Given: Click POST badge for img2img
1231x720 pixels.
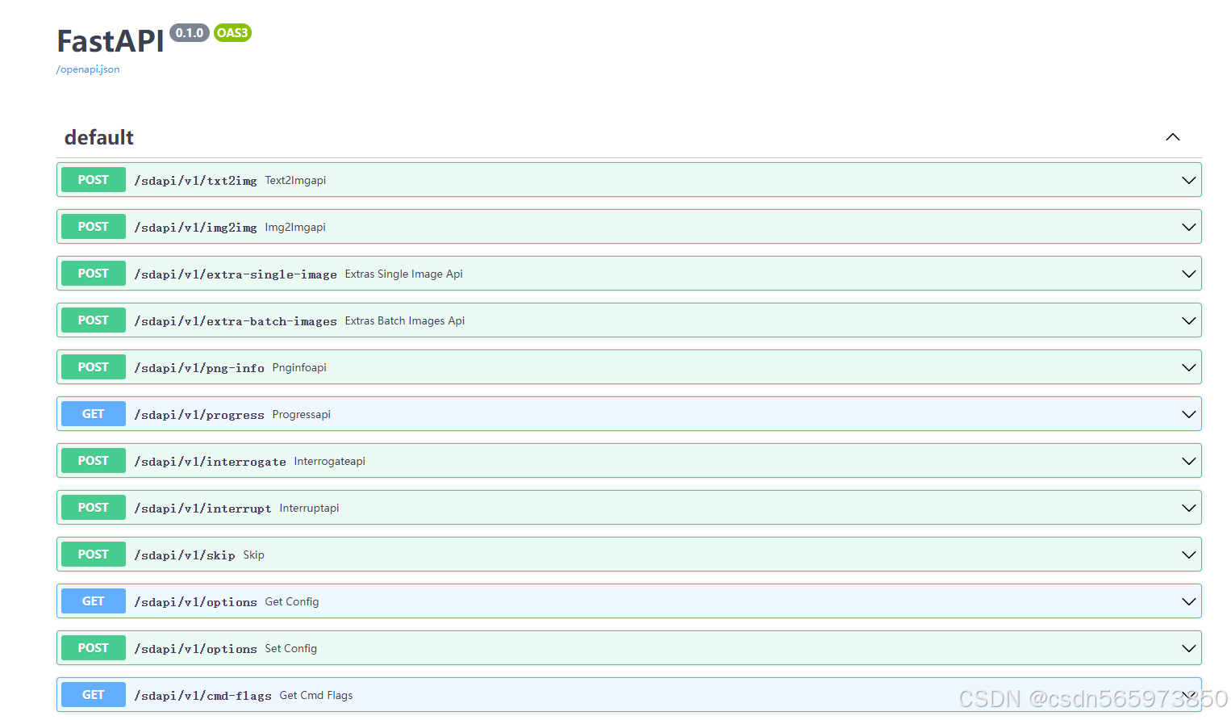Looking at the screenshot, I should coord(94,227).
